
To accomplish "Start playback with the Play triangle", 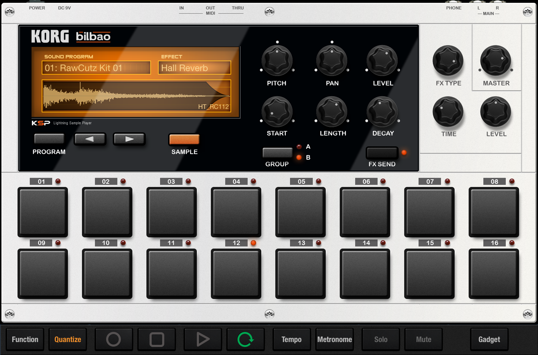I will coord(203,339).
